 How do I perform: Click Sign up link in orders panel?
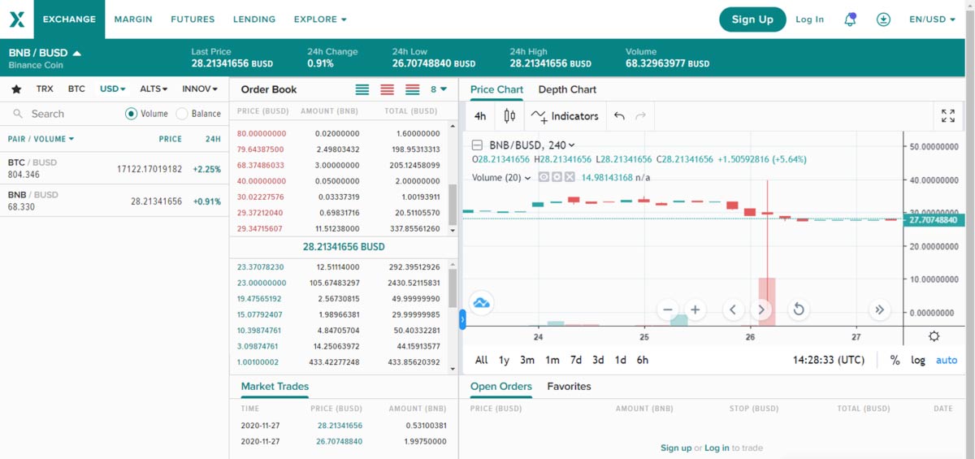click(676, 448)
